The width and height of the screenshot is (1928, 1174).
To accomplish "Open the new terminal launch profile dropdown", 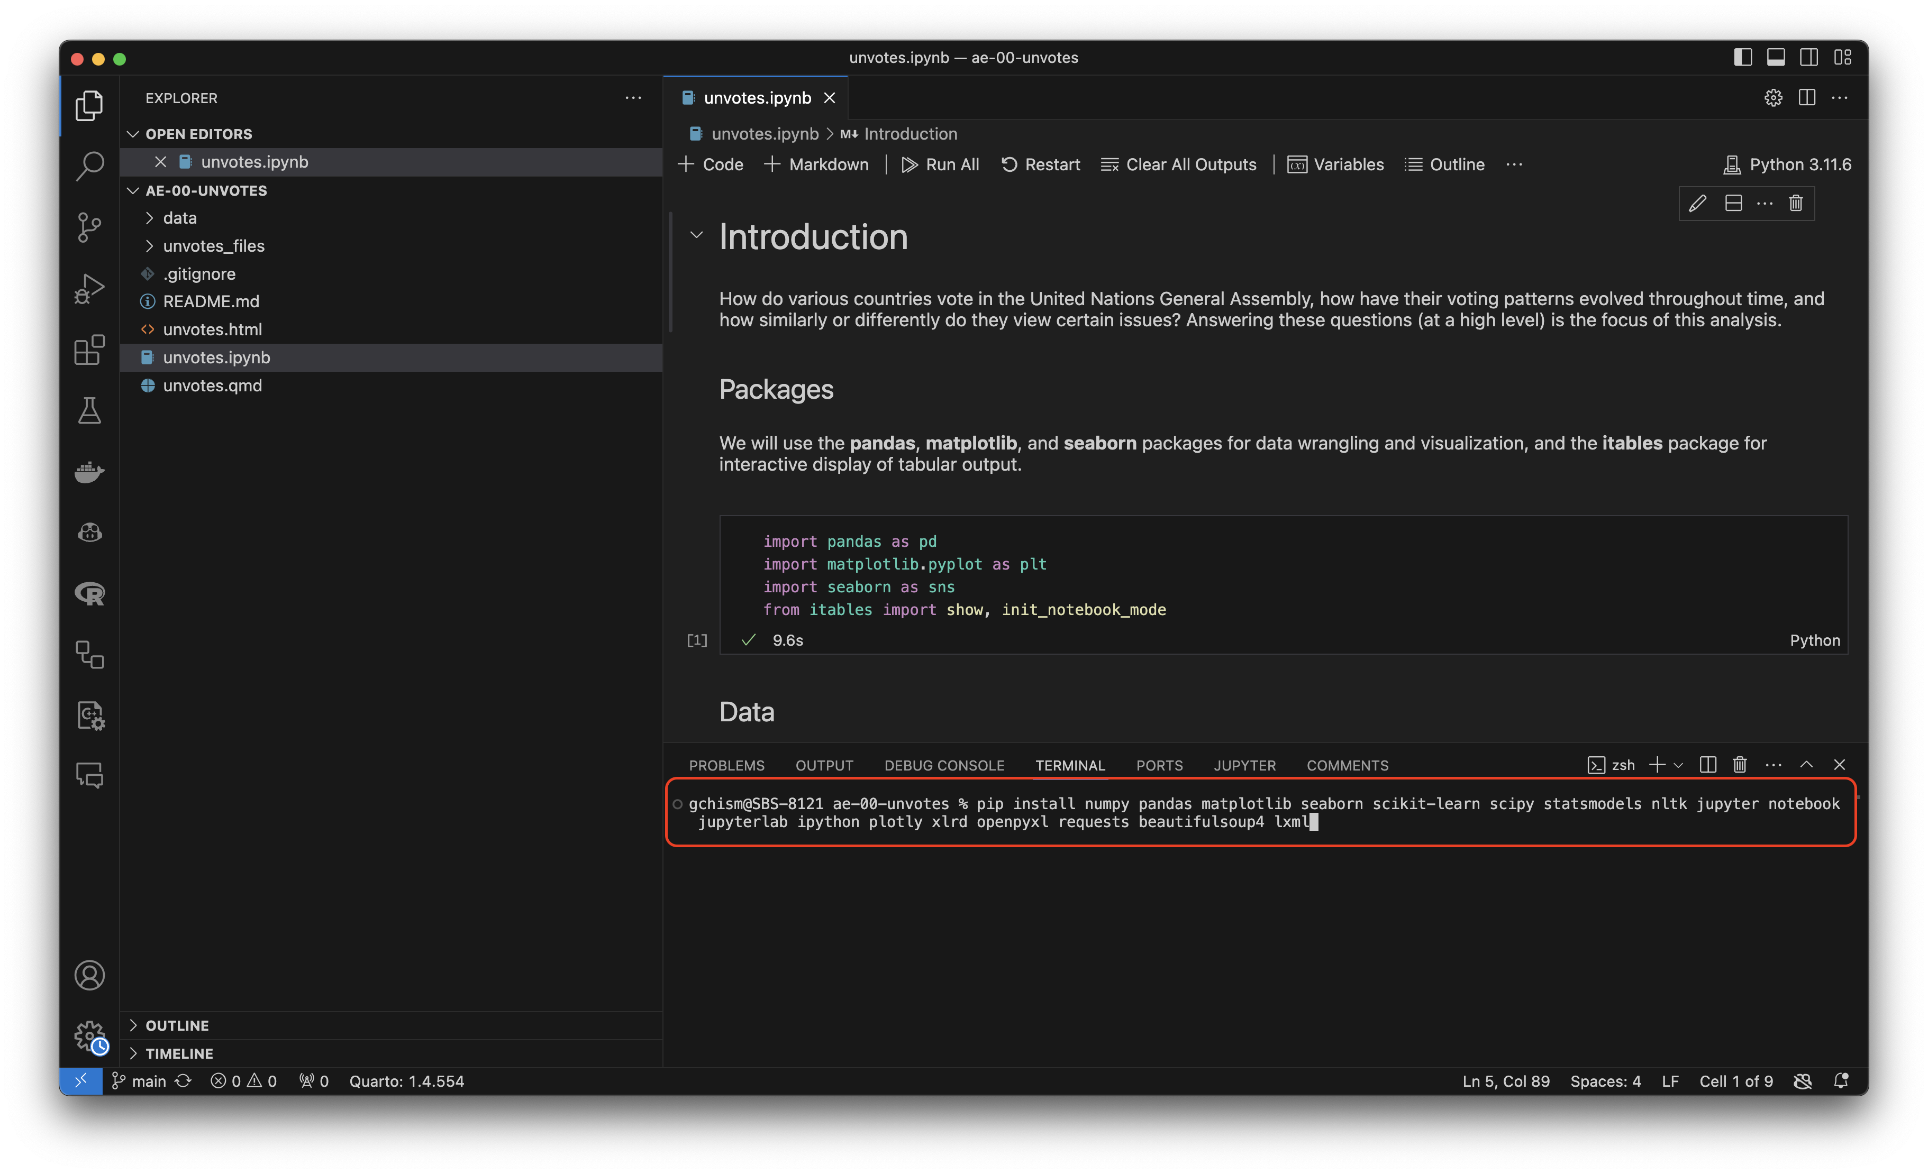I will (1678, 765).
